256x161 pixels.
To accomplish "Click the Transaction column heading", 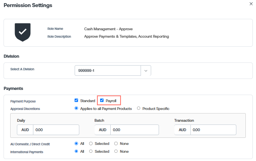I will pyautogui.click(x=184, y=121).
